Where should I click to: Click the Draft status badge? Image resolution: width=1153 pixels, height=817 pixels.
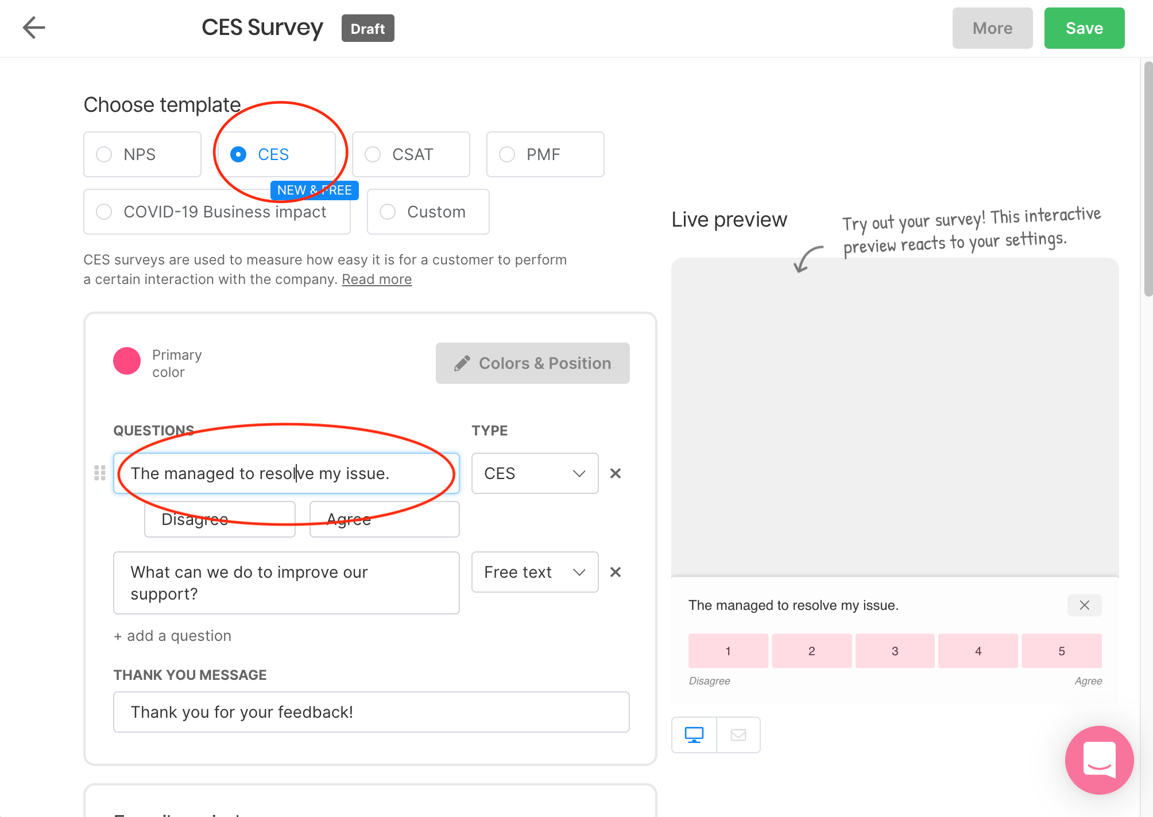pos(367,28)
